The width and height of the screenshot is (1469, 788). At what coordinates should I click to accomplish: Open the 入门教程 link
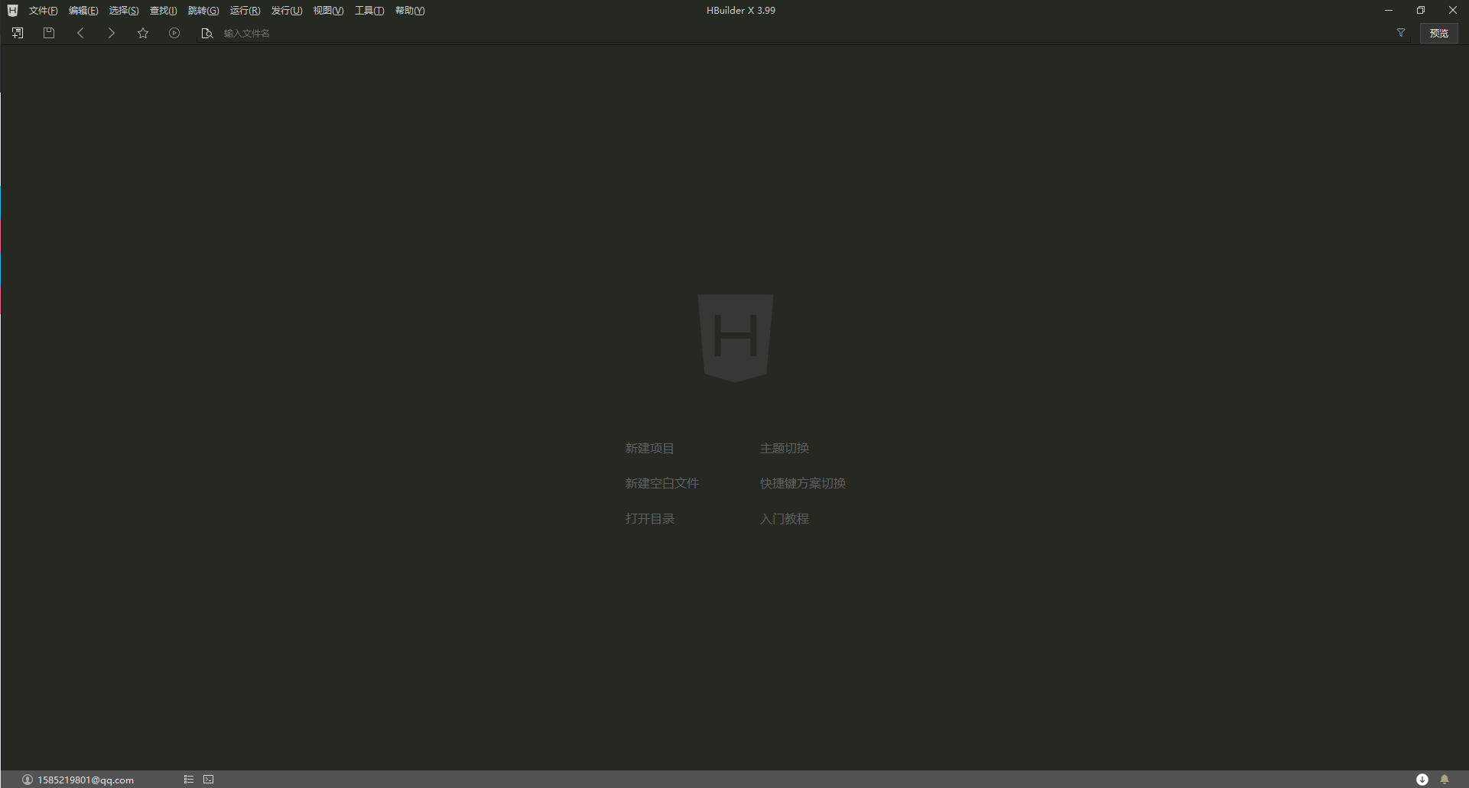pyautogui.click(x=784, y=518)
